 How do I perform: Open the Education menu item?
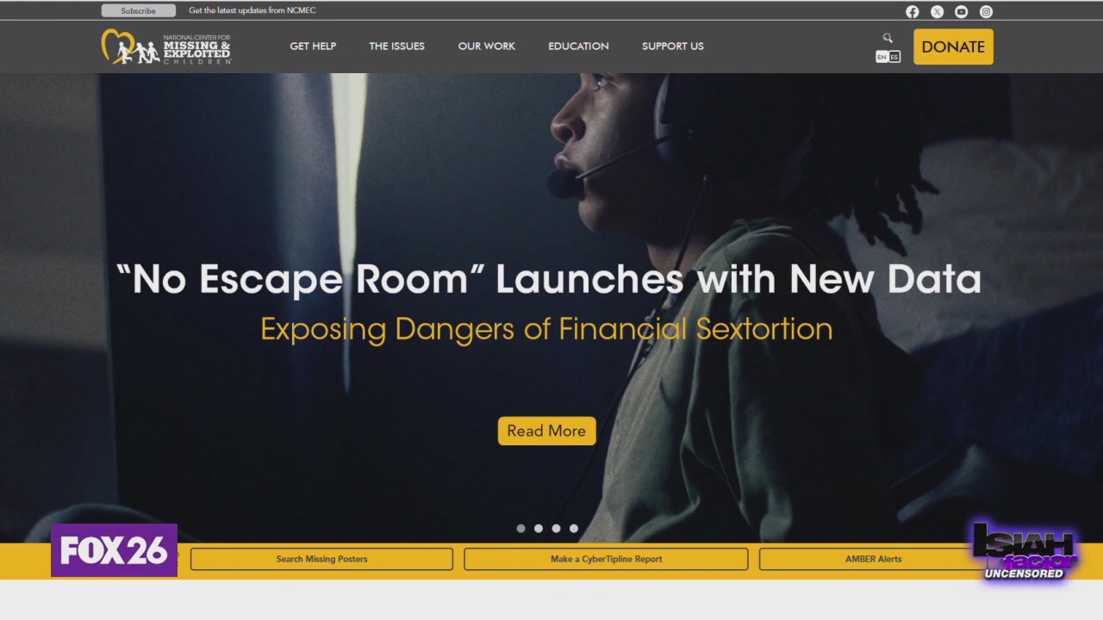(578, 46)
